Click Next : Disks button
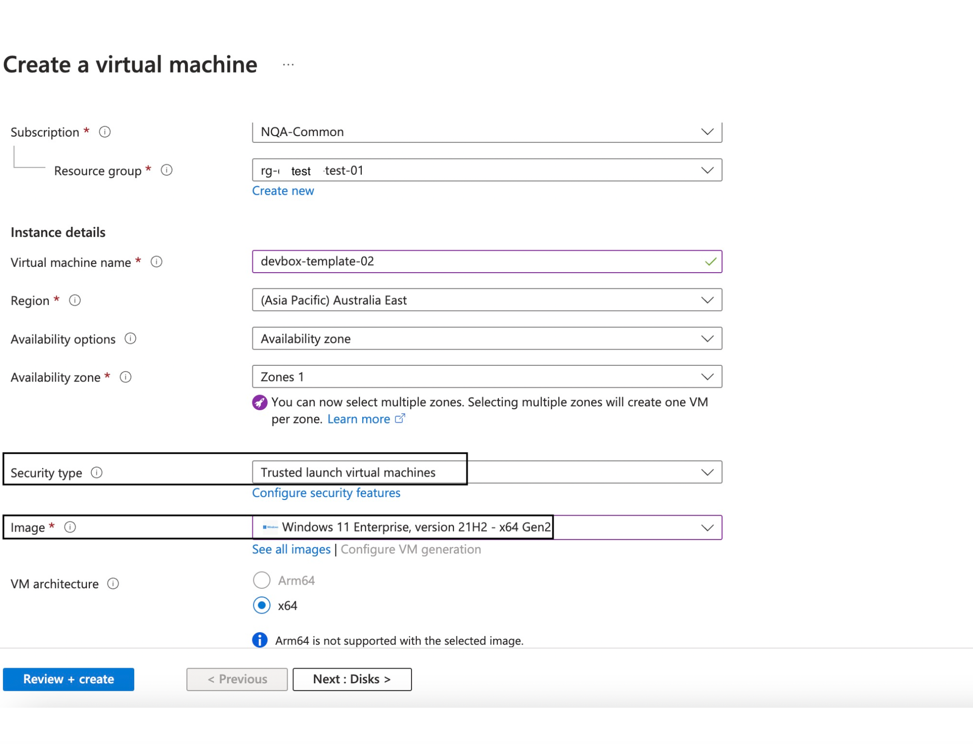This screenshot has height=744, width=973. tap(352, 679)
